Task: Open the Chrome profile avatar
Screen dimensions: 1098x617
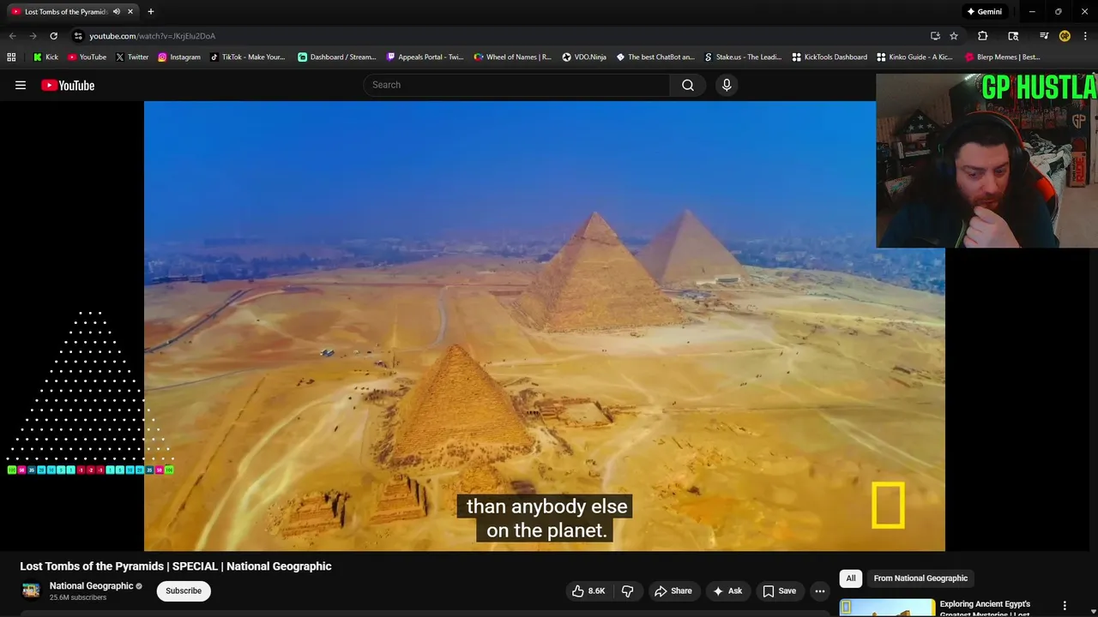Action: click(x=1065, y=36)
